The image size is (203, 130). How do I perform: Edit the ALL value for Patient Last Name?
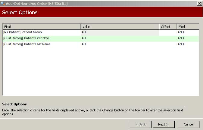(x=120, y=44)
